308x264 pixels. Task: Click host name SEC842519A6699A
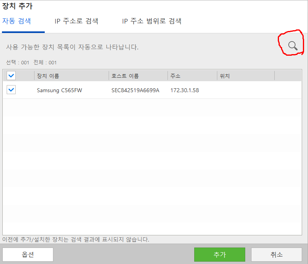click(135, 90)
